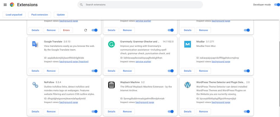The height and width of the screenshot is (117, 280).
Task: Click the Grammarly extension icon
Action: (111, 44)
